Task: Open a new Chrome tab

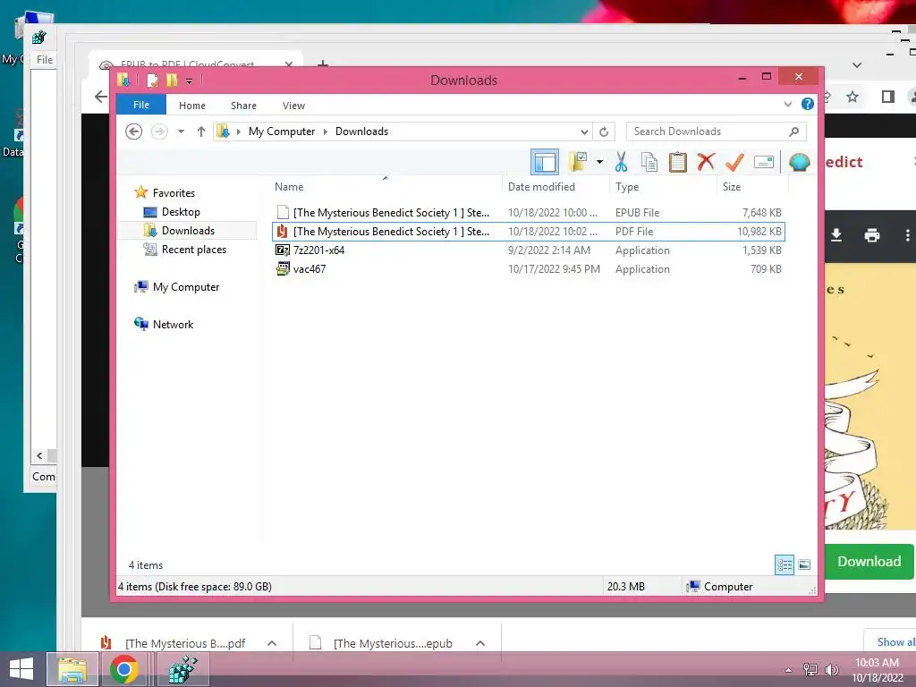Action: pos(322,64)
